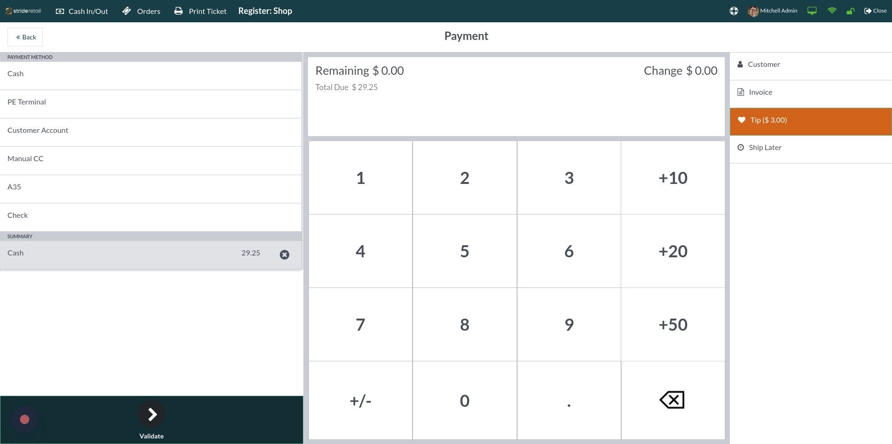This screenshot has height=444, width=892.
Task: Tap the +20 numpad key
Action: [673, 251]
